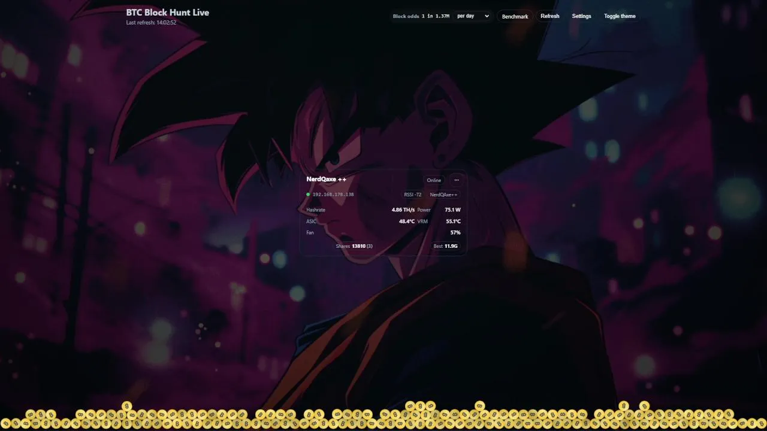The image size is (767, 431).
Task: Click the Block odds label
Action: [x=406, y=16]
